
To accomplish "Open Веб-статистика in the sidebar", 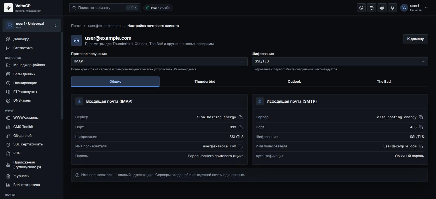I will click(31, 185).
